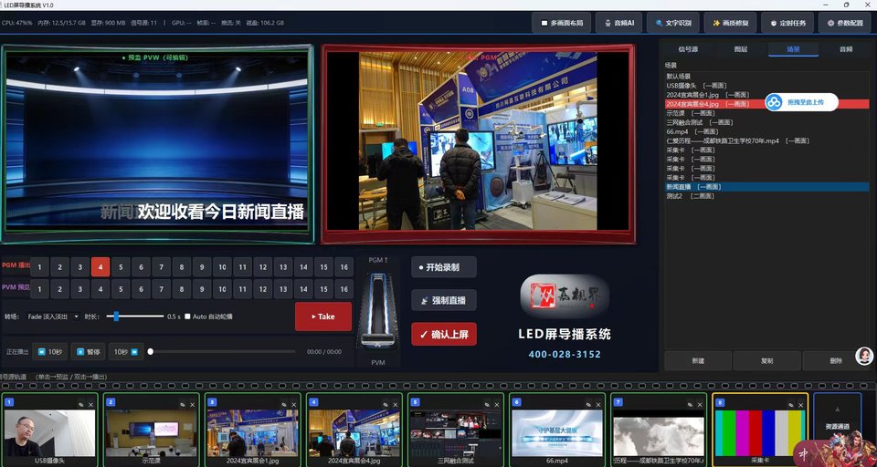877x467 pixels.
Task: Open the 文字识别 text recognition tool
Action: pos(673,23)
